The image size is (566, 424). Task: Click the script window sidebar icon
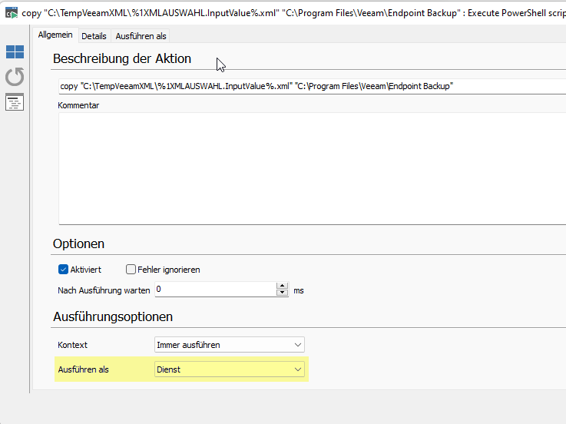[15, 102]
